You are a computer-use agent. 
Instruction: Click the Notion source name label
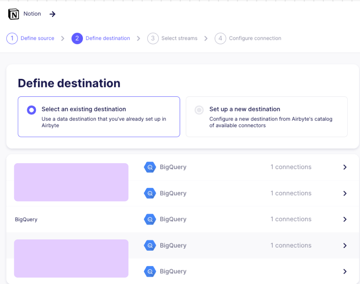point(32,14)
